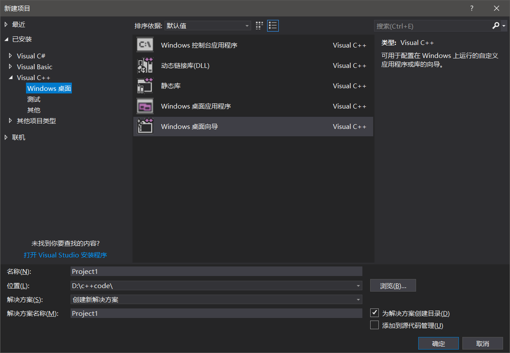Image resolution: width=510 pixels, height=353 pixels.
Task: Click the 解决方案名称 input field
Action: 216,313
